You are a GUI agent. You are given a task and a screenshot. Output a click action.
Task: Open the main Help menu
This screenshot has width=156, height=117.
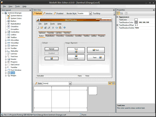pyautogui.click(x=24, y=6)
